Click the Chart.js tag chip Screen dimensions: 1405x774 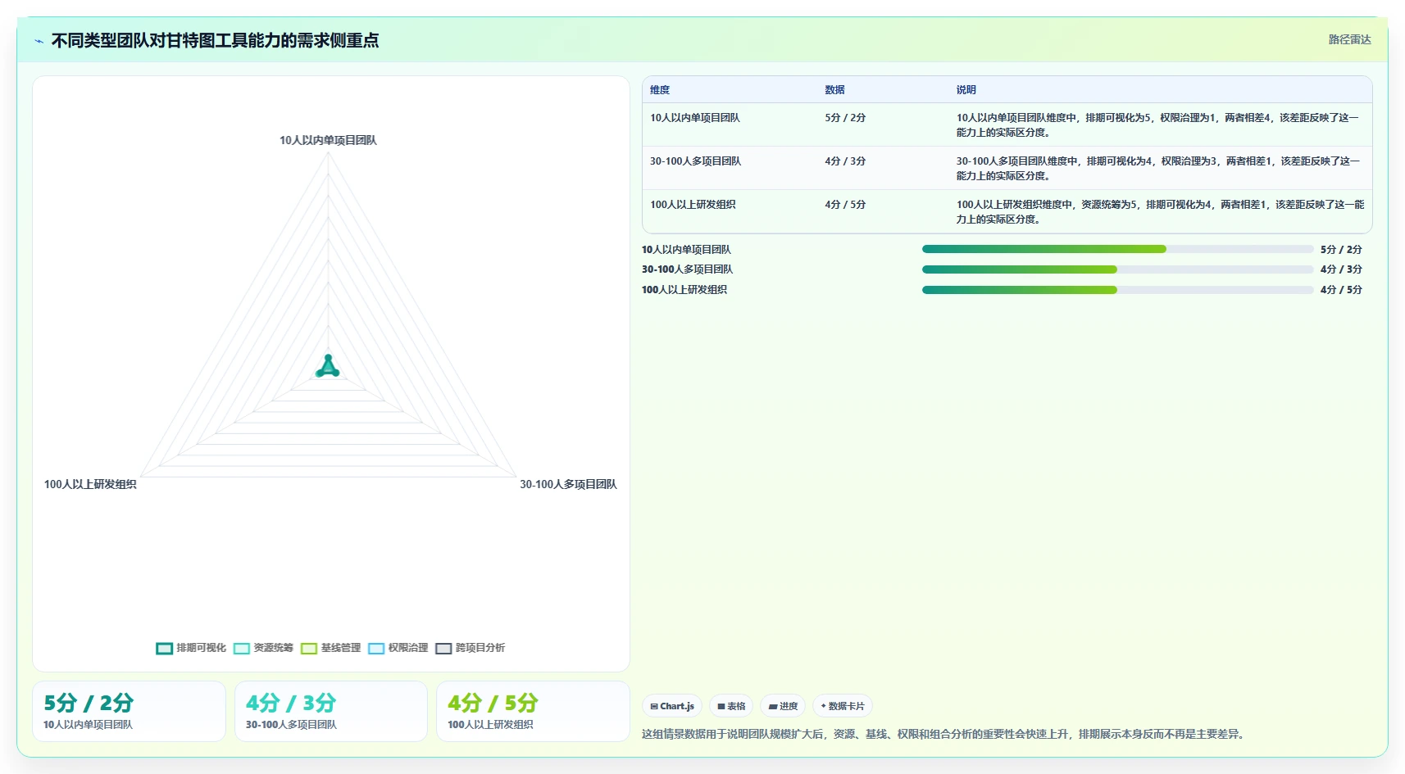point(672,706)
